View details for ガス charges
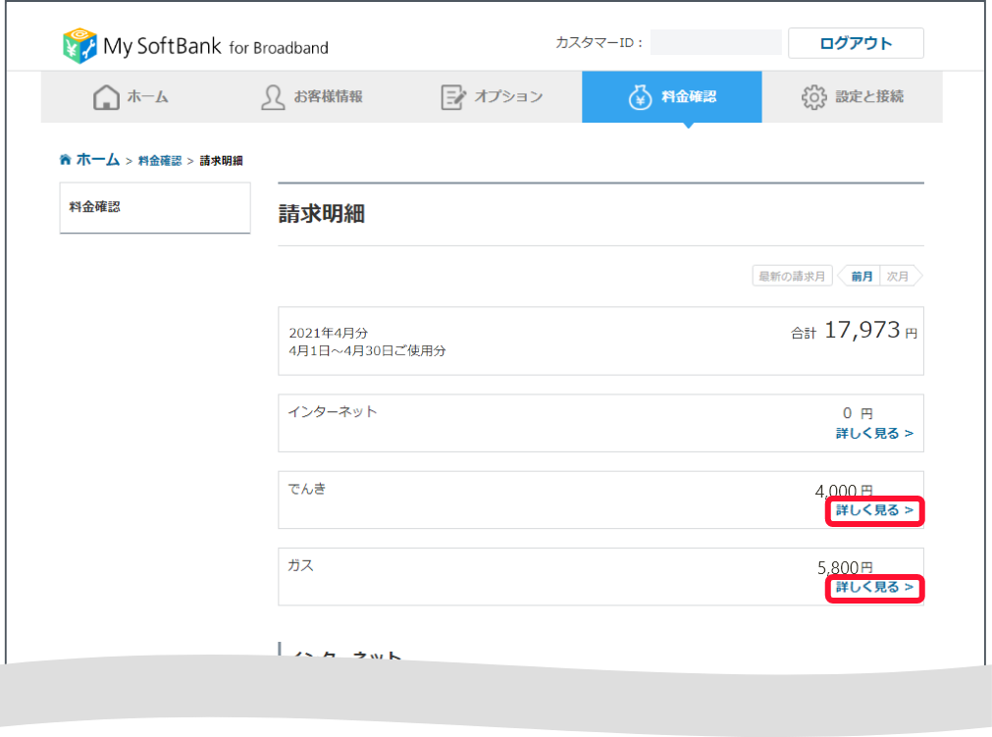Viewport: 992px width, 737px height. [874, 588]
